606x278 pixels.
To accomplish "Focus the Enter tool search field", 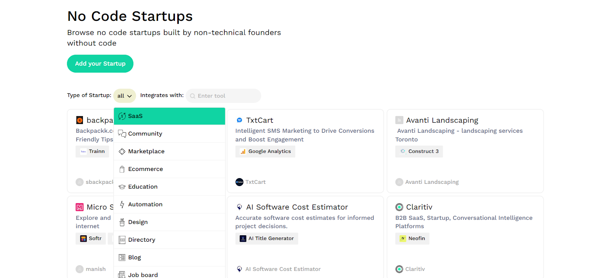I will click(223, 96).
